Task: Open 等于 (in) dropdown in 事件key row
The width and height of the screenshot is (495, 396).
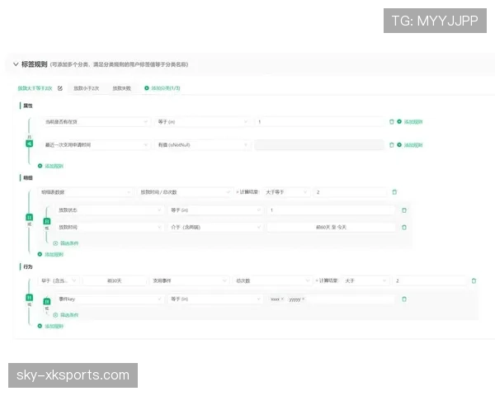Action: (215, 299)
